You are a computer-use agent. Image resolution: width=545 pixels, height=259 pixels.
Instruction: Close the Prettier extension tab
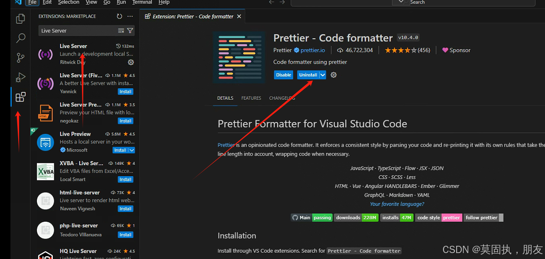click(x=239, y=16)
